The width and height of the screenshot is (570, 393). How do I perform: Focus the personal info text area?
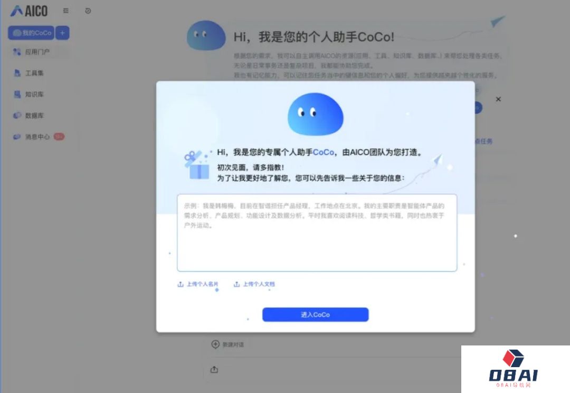click(x=317, y=233)
